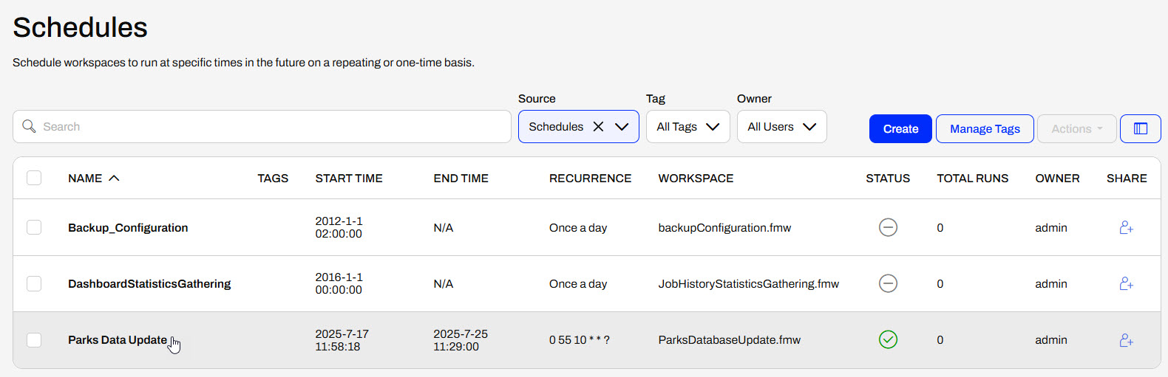
Task: Toggle the select-all checkbox in header
Action: [34, 179]
